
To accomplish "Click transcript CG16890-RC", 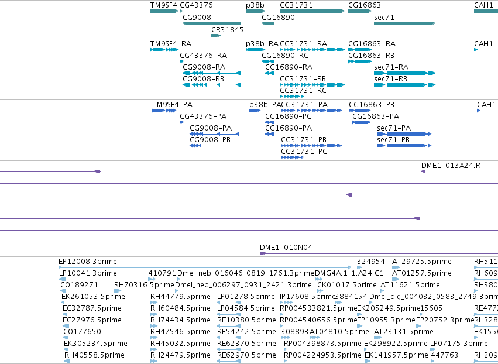I will point(267,61).
